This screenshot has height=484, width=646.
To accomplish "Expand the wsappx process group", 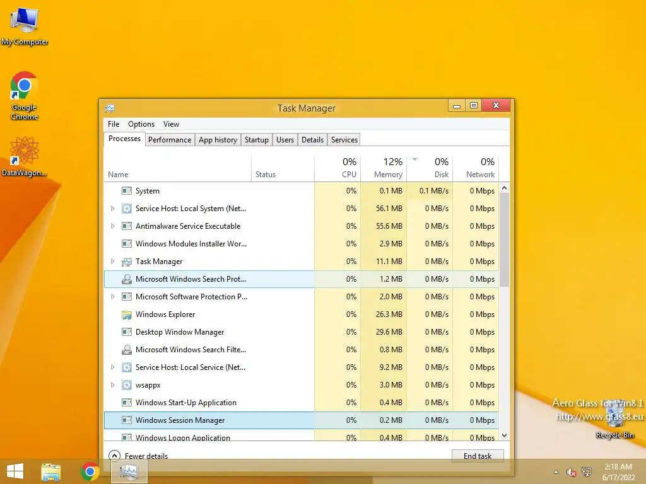I will click(x=112, y=385).
